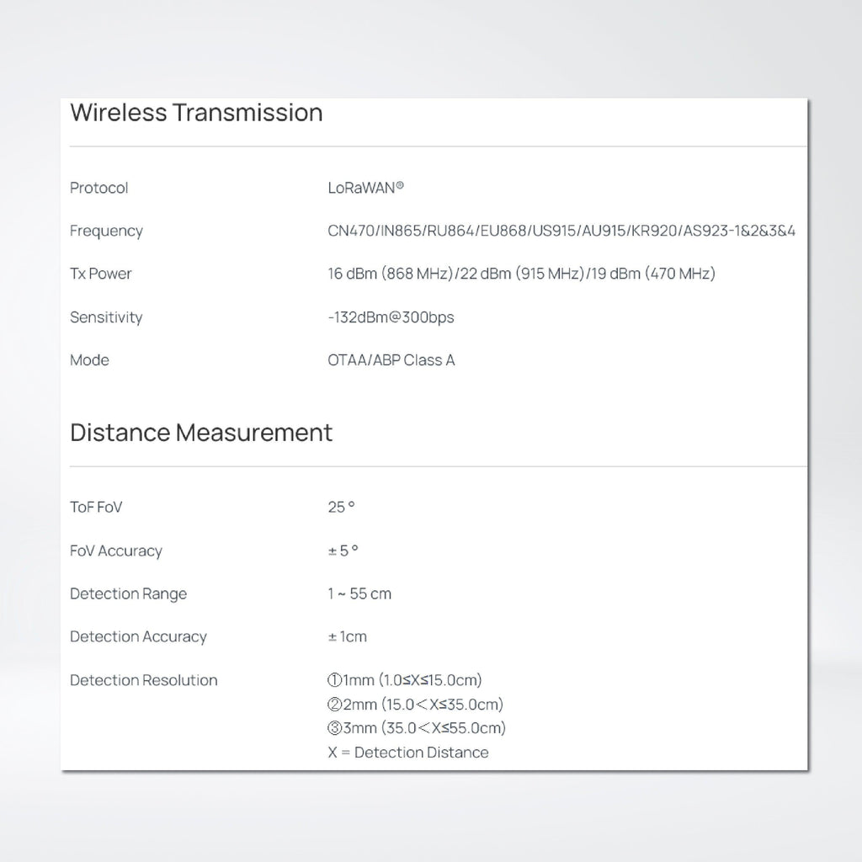
Task: Click the 'Frequency' label
Action: [x=106, y=231]
